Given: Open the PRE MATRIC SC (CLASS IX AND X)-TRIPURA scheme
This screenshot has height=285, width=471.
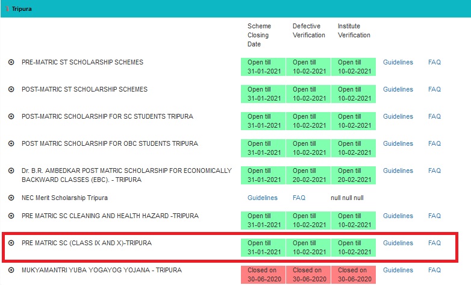Looking at the screenshot, I should 87,243.
